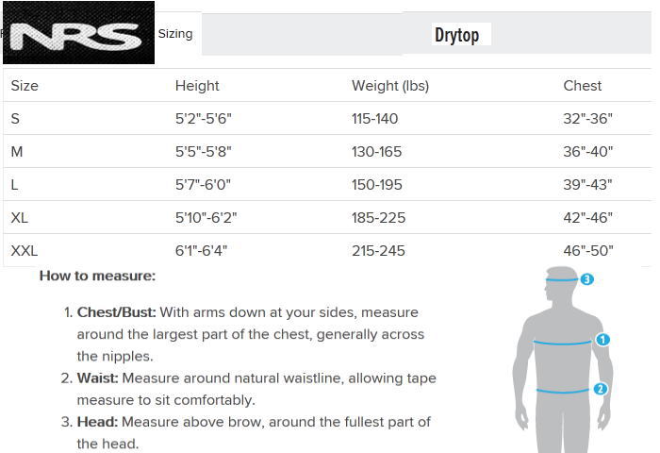The image size is (660, 453).
Task: Click the Chest column header
Action: pos(582,86)
